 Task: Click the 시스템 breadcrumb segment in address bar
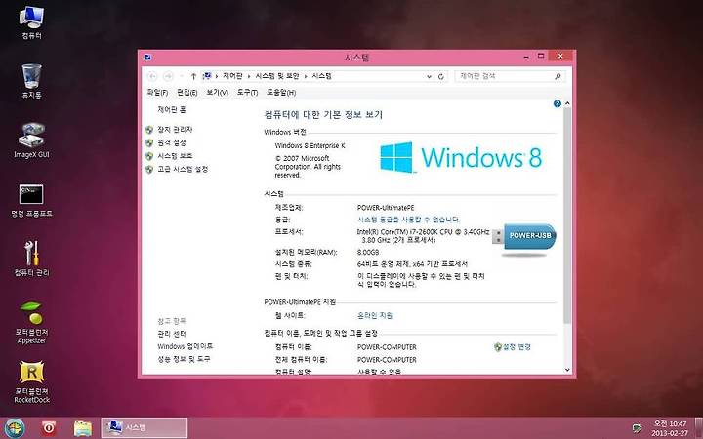click(x=321, y=76)
